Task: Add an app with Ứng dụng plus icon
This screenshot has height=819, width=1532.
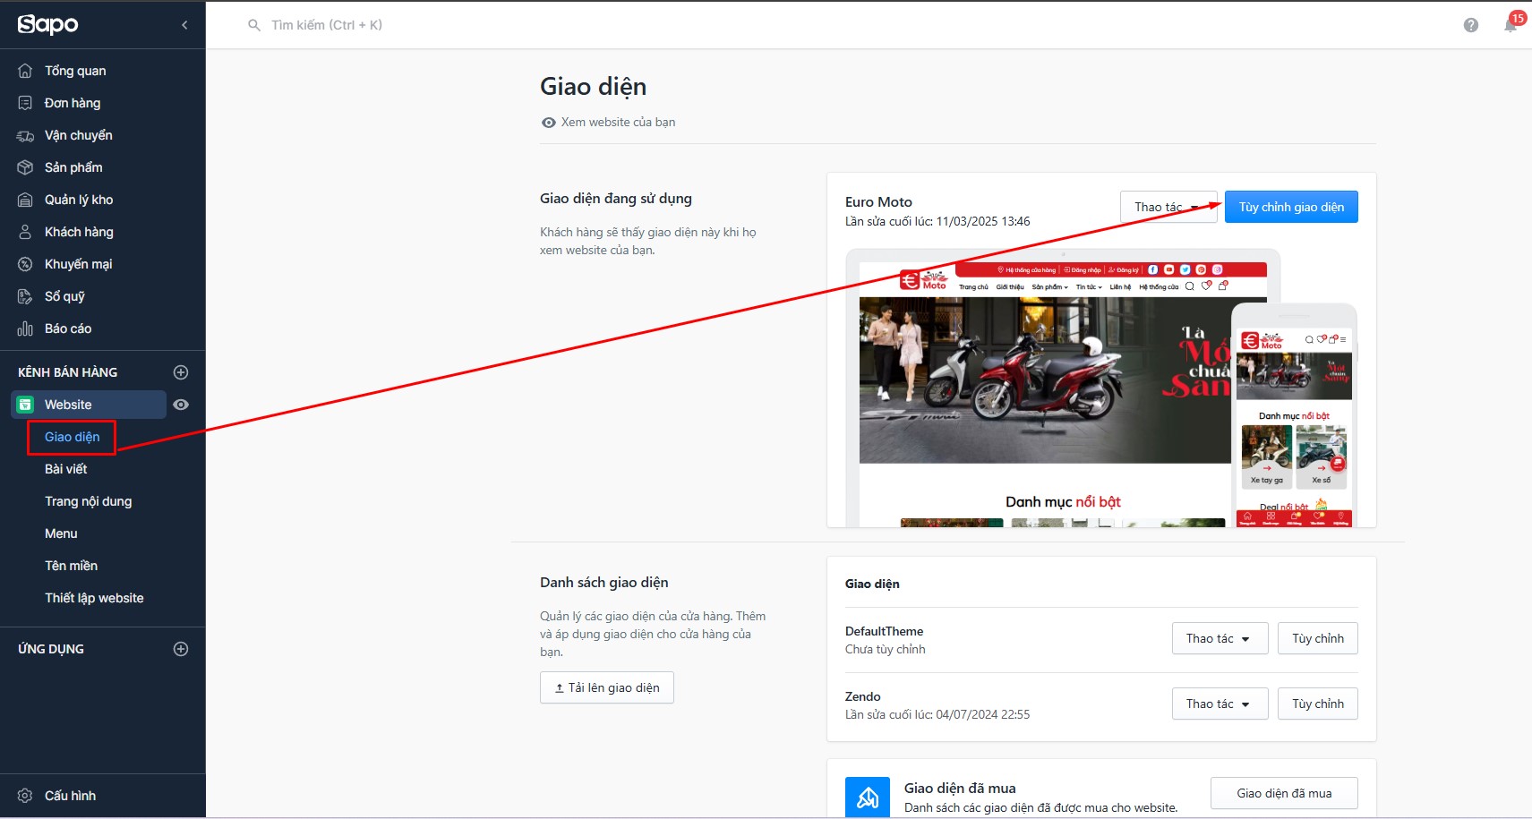Action: point(181,649)
